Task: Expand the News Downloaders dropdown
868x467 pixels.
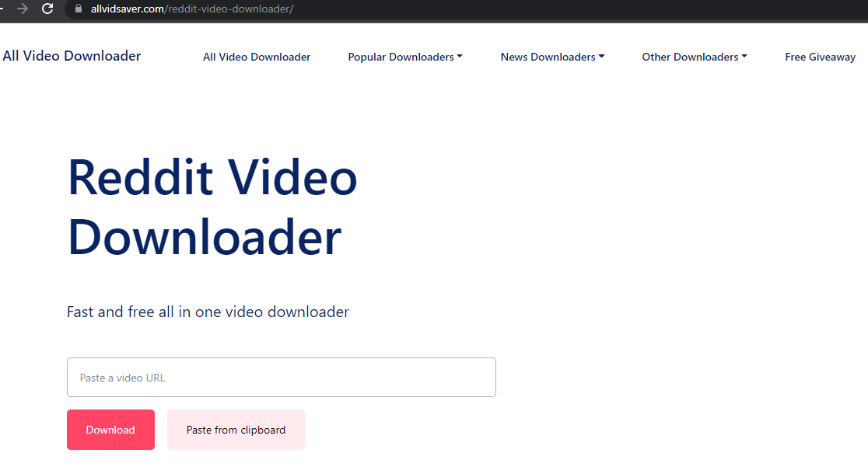Action: point(552,57)
